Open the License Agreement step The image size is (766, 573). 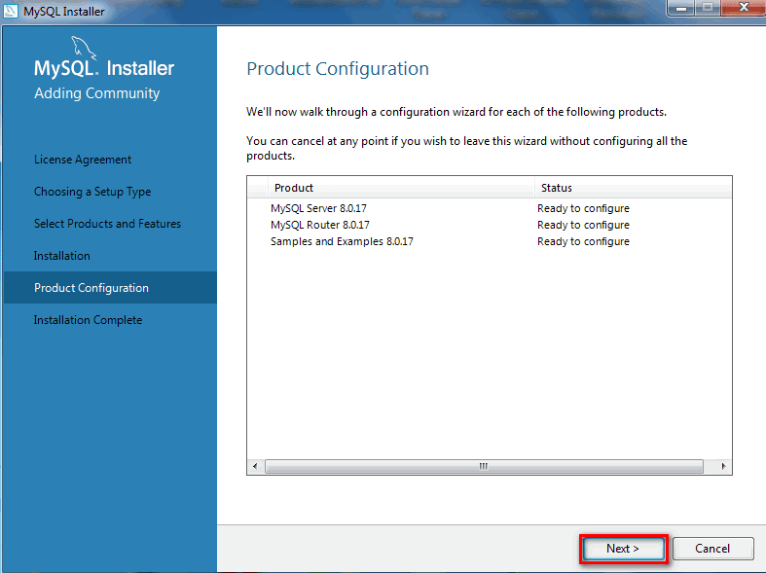coord(83,160)
